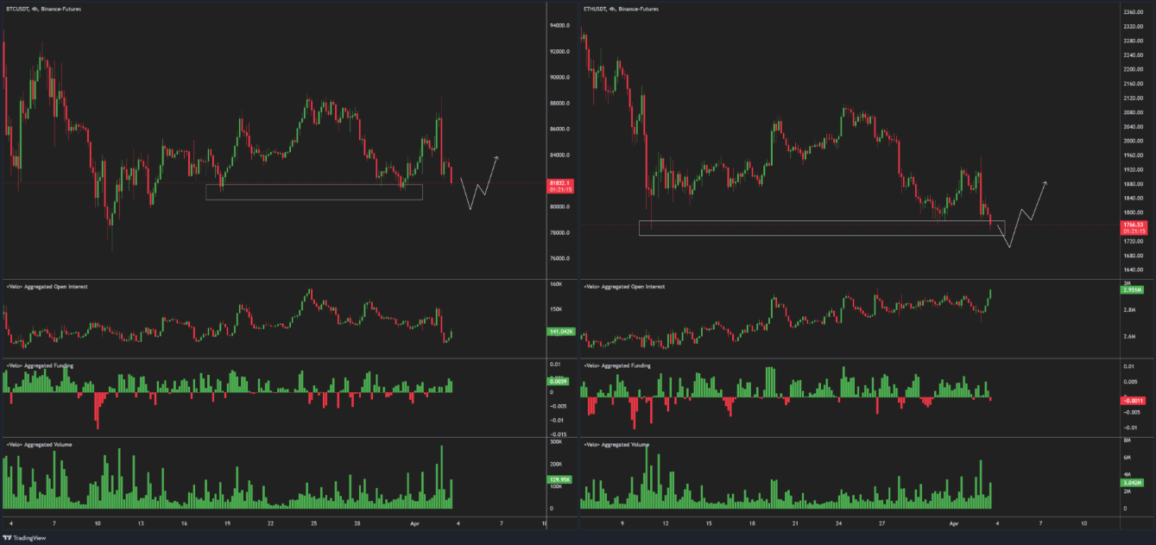Select BTC Aggregated Funding indicator label

40,365
